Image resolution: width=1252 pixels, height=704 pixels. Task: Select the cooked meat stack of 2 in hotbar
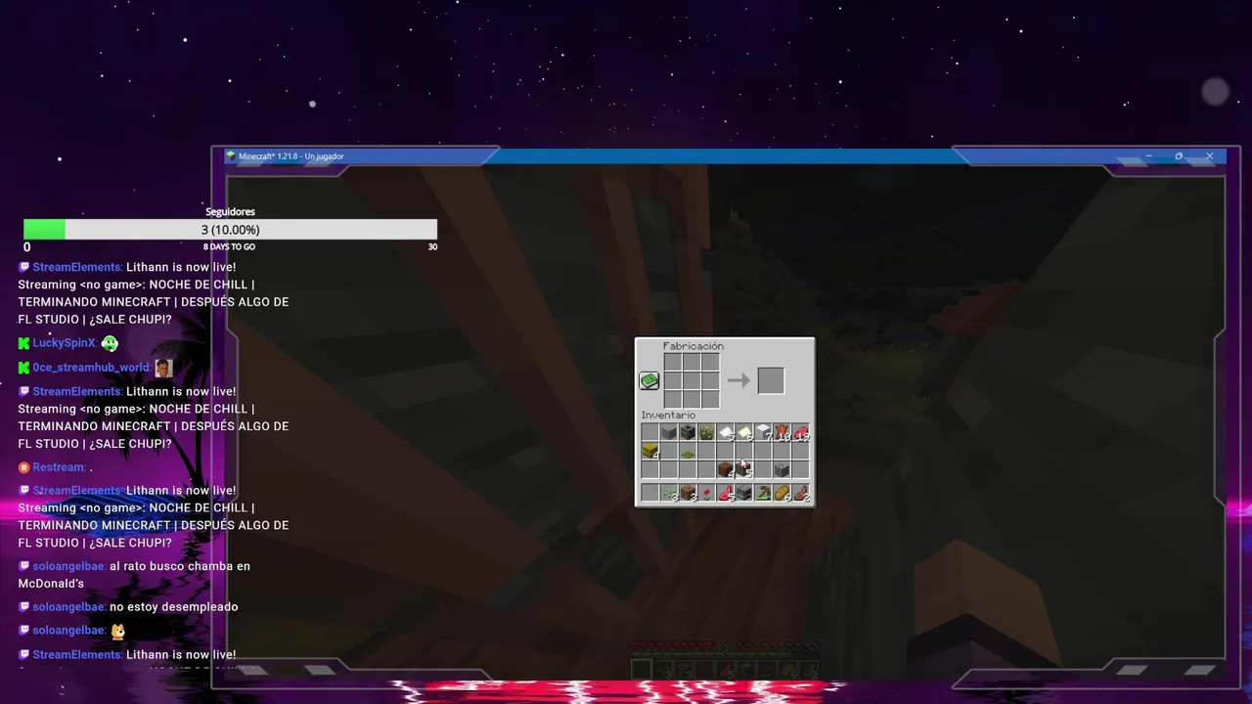pyautogui.click(x=800, y=493)
